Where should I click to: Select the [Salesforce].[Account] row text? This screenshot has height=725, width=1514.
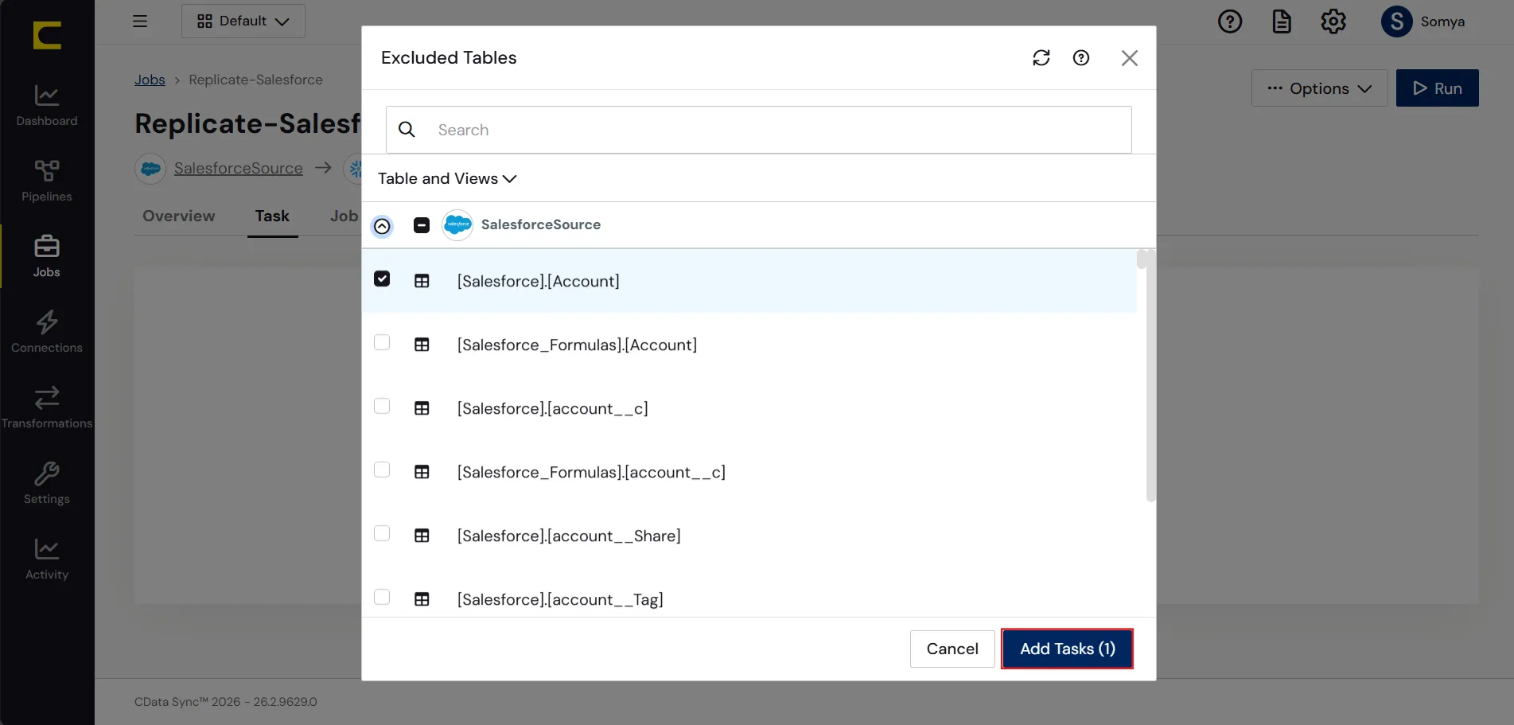click(538, 281)
